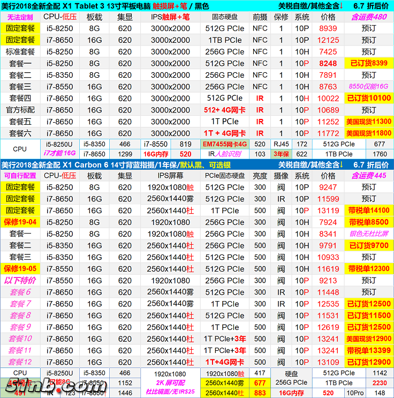Click the 美国现货11300 cell
This screenshot has height=398, width=394.
[x=368, y=122]
